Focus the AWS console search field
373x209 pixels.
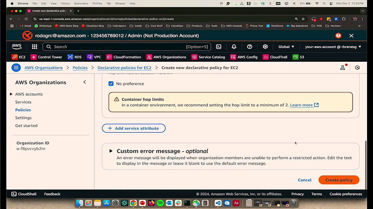click(x=127, y=47)
